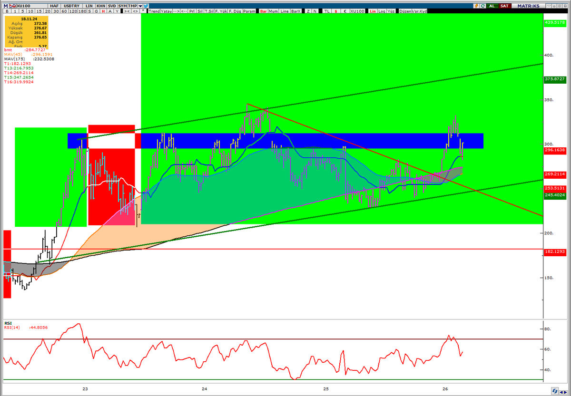Click the green C refresh icon

click(x=483, y=6)
